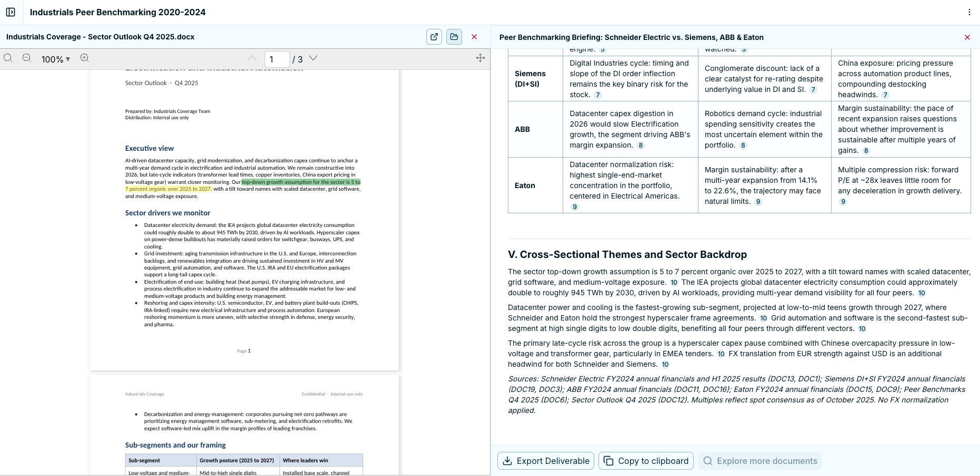Open citation 10 after Schneider and Siemens
The height and width of the screenshot is (476, 980).
click(x=665, y=365)
